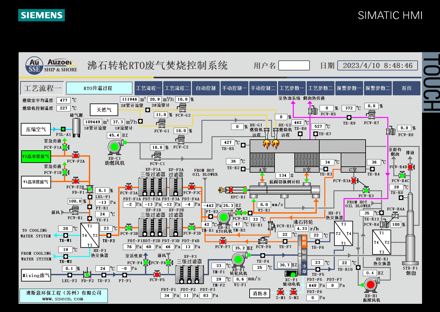Screen dimensions: 440x312
Task: Click the HX-F3 heat exchanger symbol
Action: tap(90, 236)
